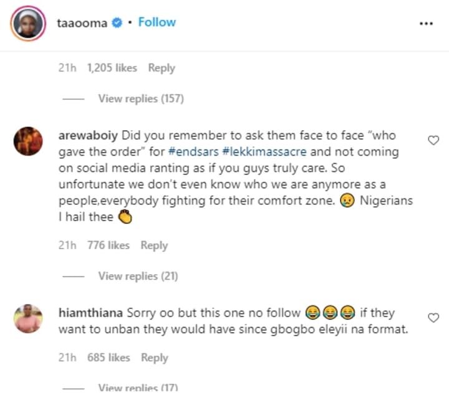Expand View replies (17)
Screen dimensions: 449x393
point(138,387)
